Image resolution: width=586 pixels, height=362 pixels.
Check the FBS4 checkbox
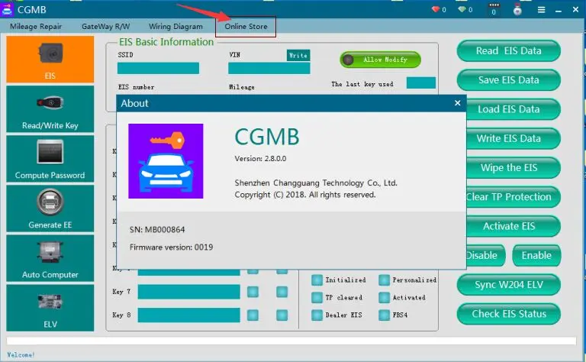click(x=385, y=315)
